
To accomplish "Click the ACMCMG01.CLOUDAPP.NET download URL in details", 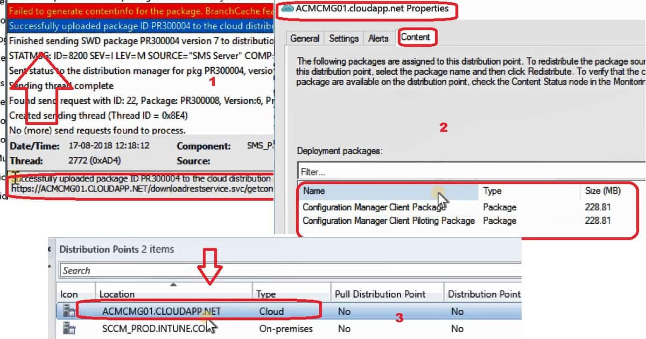I will 142,188.
